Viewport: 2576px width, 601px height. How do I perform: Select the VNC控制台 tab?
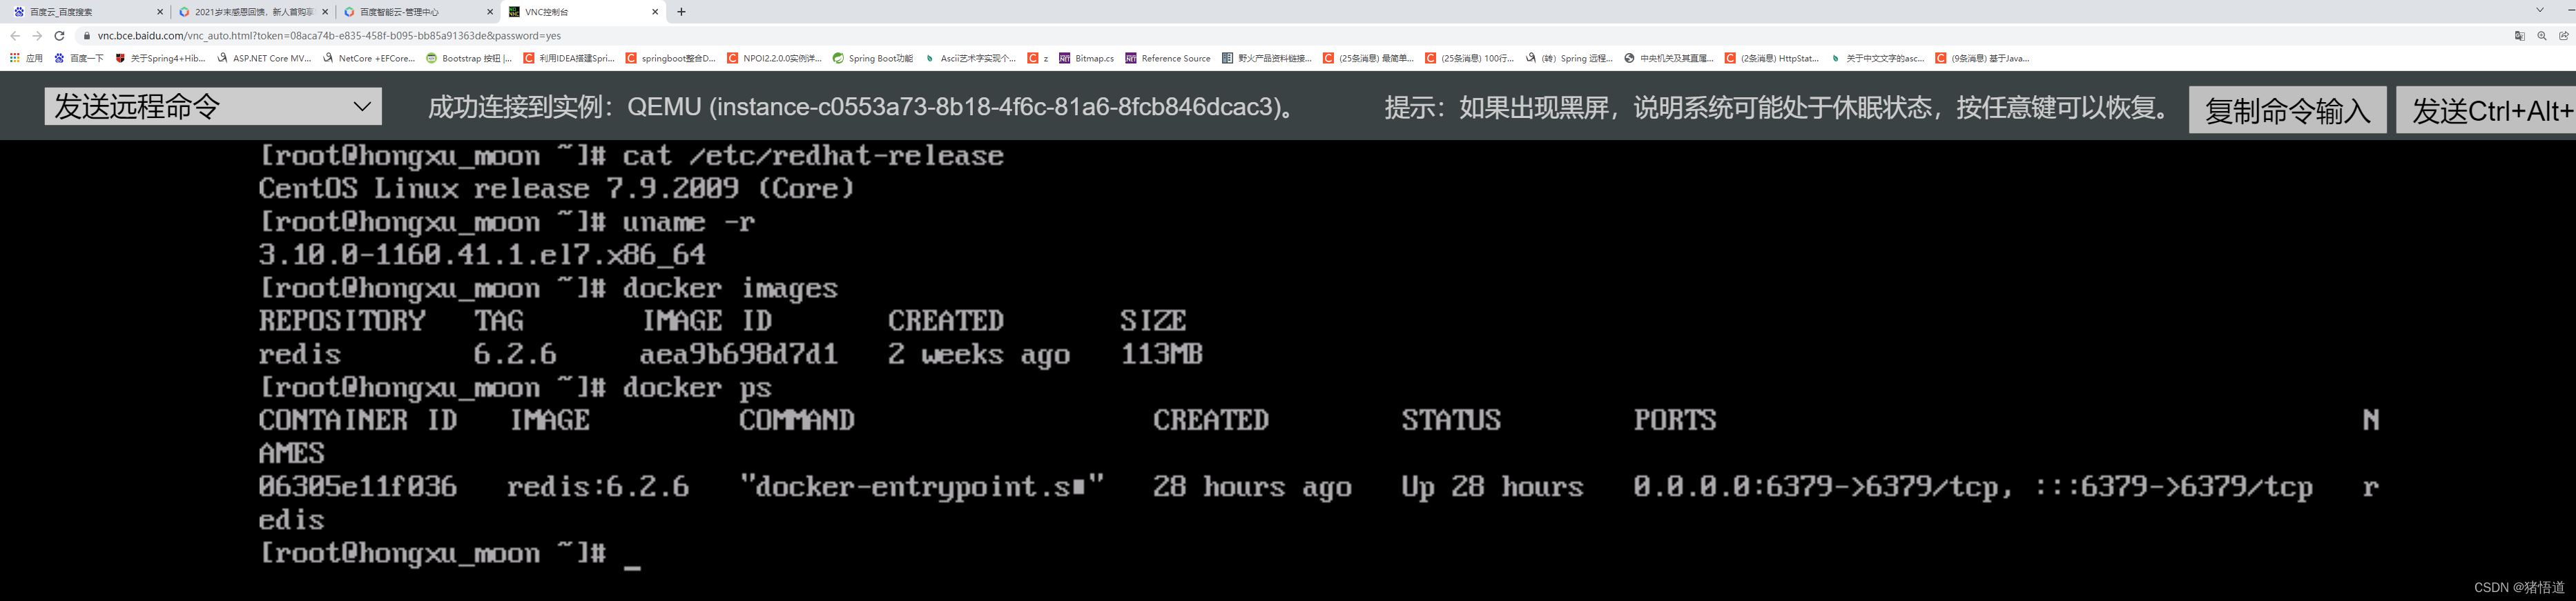tap(582, 12)
